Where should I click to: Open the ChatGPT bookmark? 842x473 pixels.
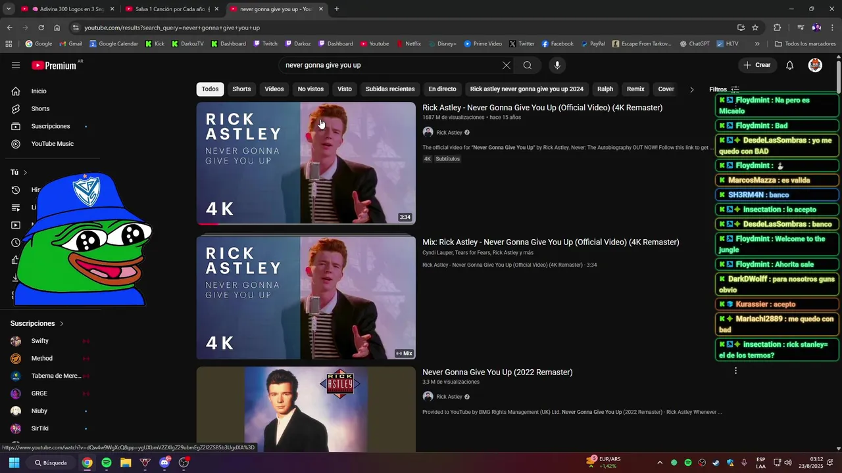point(695,44)
